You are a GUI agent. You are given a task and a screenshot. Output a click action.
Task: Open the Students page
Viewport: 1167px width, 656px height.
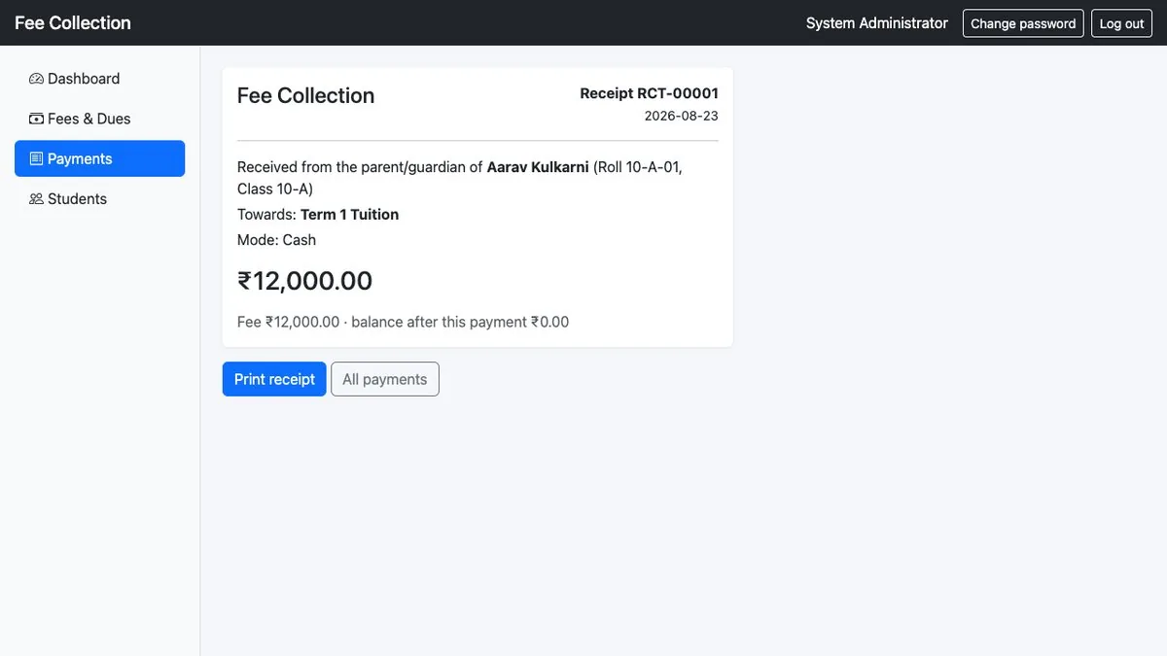(x=99, y=198)
